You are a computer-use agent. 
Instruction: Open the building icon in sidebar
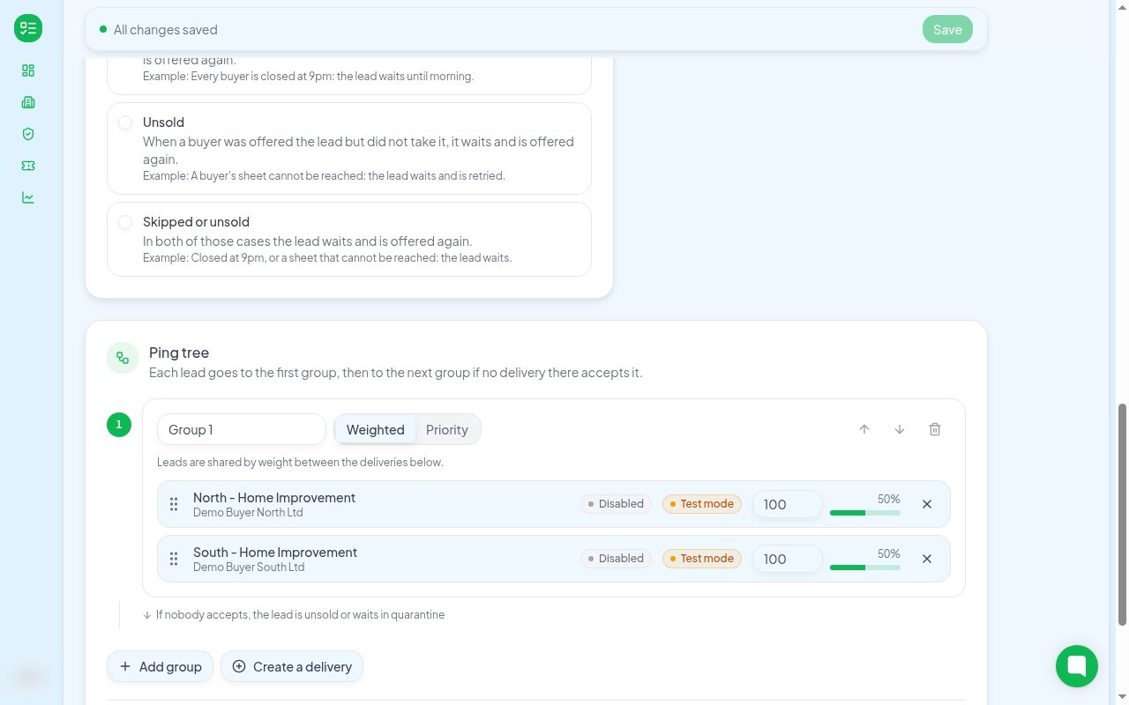pos(28,102)
